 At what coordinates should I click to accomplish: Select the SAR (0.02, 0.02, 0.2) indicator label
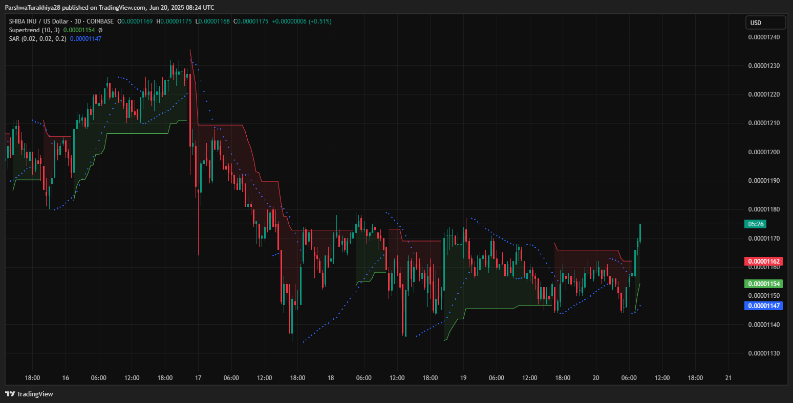pos(37,39)
